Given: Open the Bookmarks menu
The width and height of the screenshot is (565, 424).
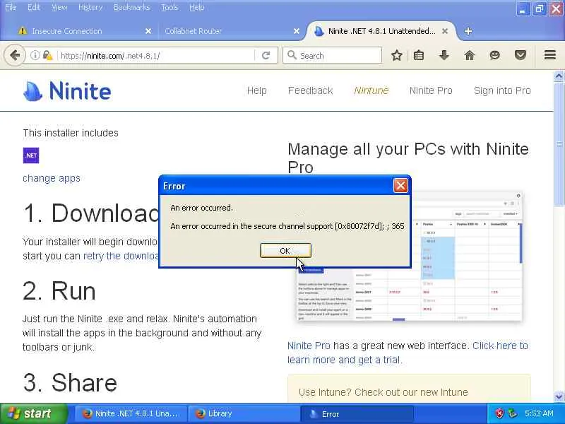Looking at the screenshot, I should coord(131,7).
